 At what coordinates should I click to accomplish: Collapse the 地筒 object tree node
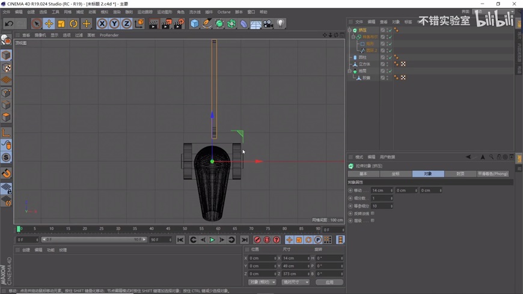(350, 71)
